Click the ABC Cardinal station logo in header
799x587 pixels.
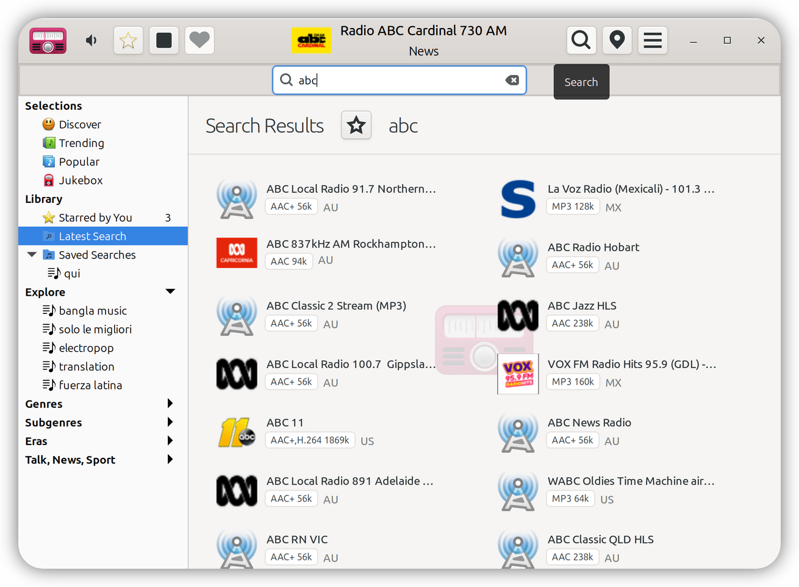coord(312,40)
